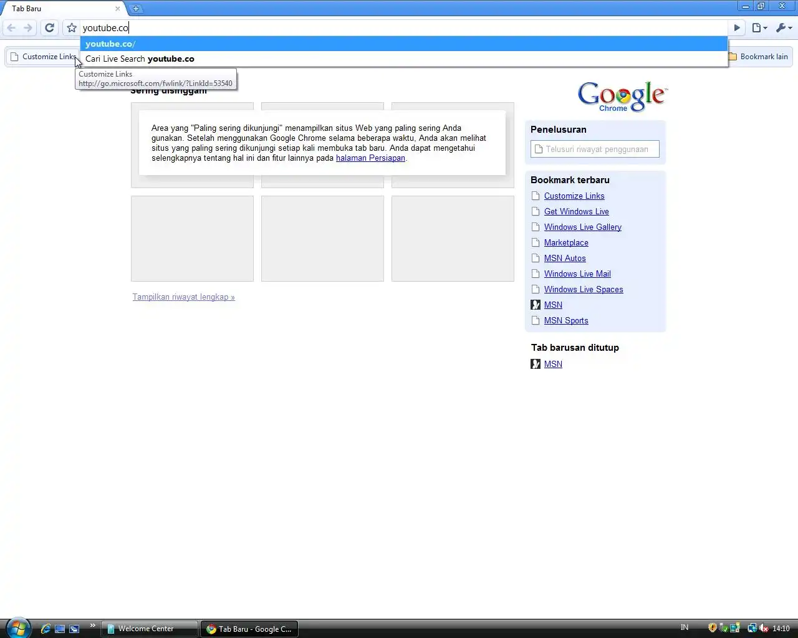Click page icon next to Windows Live Mail
Screen dimensions: 798x638
[536, 274]
